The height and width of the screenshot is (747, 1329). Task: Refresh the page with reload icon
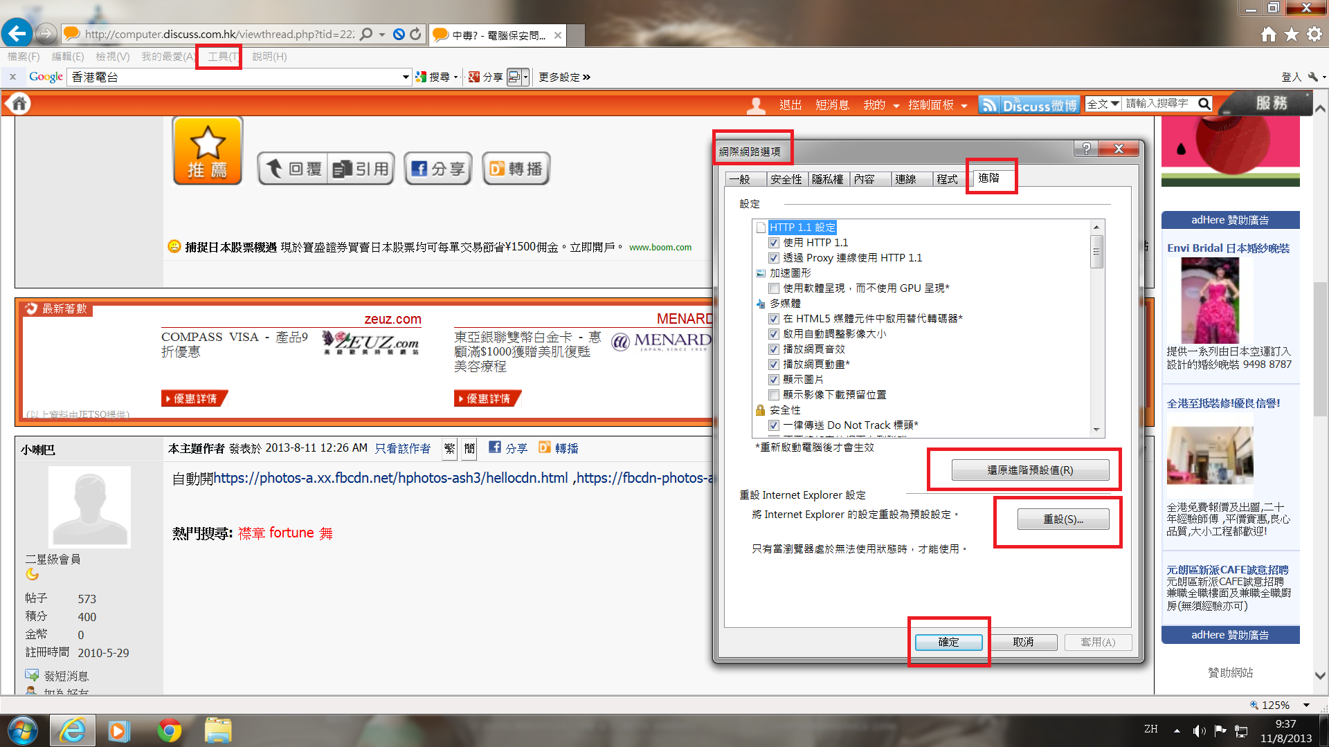[415, 34]
